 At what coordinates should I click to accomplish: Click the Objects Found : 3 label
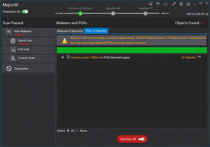click(190, 23)
